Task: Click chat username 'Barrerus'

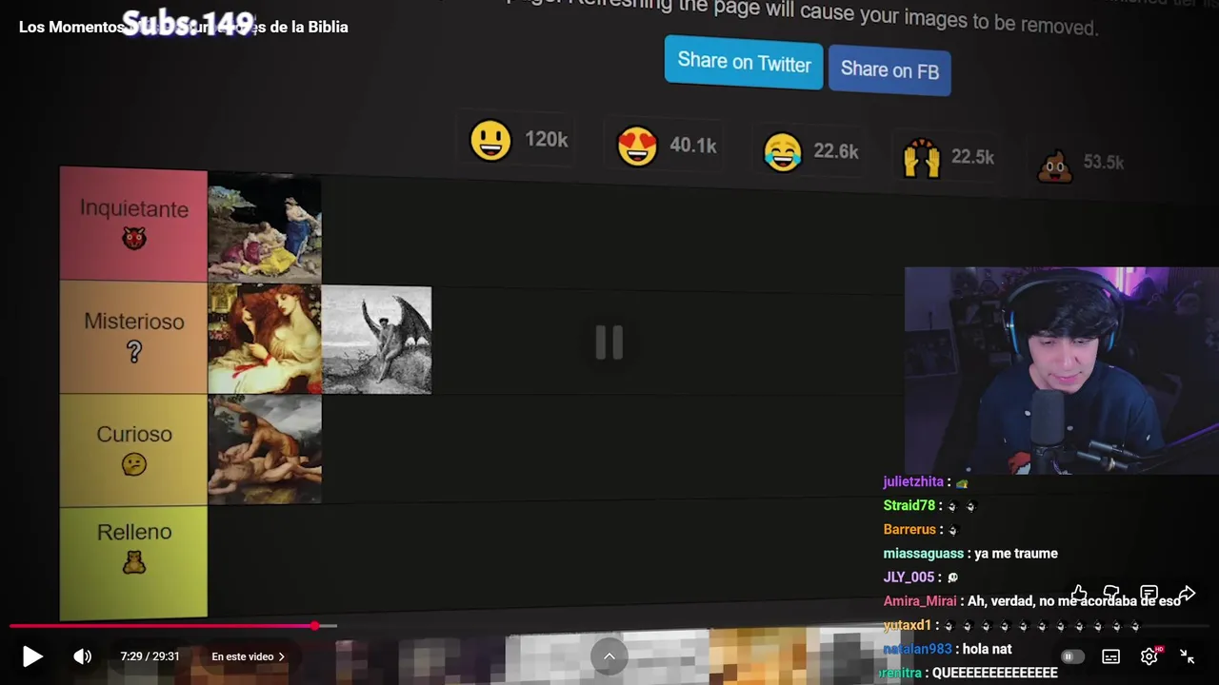Action: [x=909, y=529]
